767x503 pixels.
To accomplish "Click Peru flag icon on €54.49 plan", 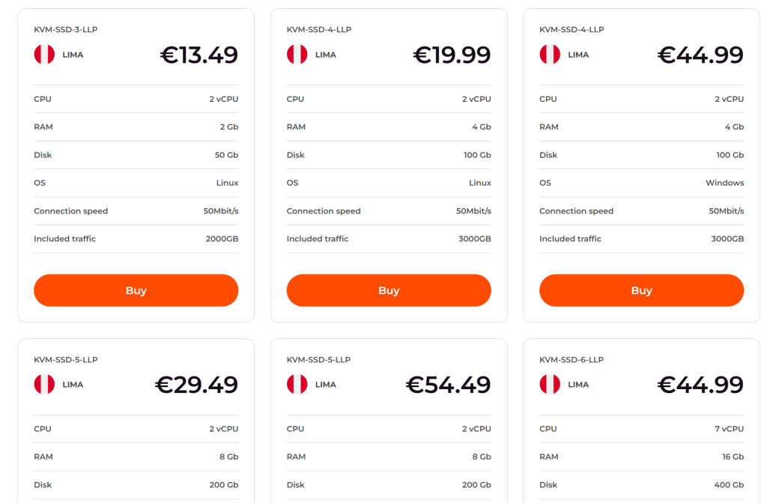I will [297, 384].
